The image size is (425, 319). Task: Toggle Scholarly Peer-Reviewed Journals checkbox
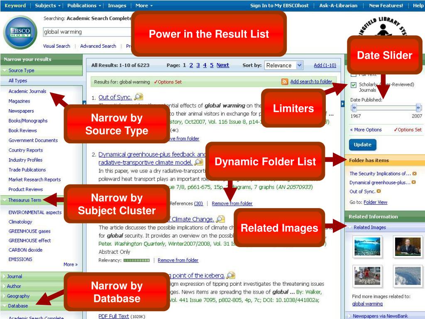coord(354,85)
